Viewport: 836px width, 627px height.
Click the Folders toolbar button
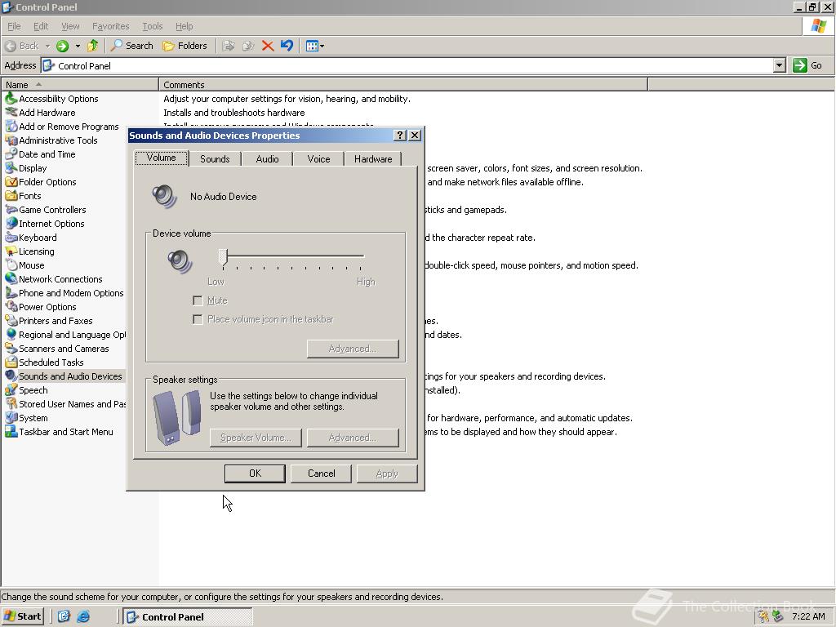tap(185, 46)
